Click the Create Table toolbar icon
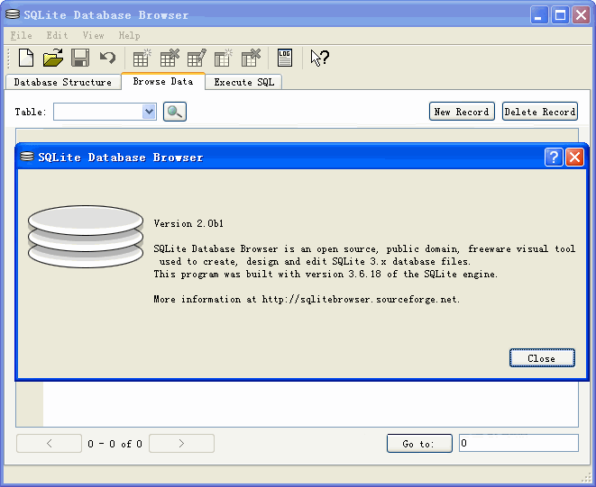Screen dimensions: 596x487 (x=142, y=59)
